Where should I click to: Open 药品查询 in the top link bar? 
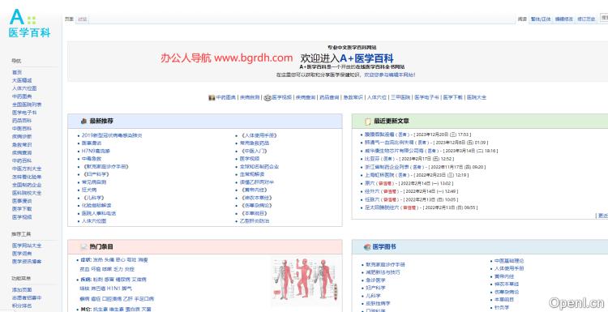coord(329,98)
